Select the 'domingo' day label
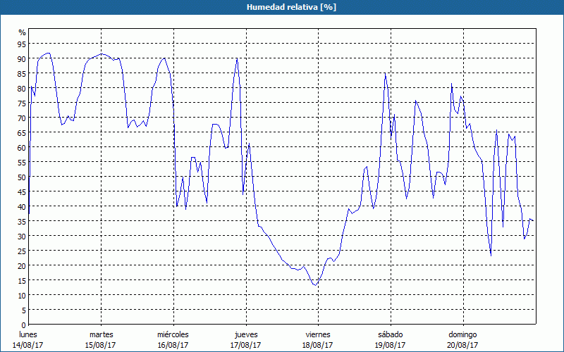Viewport: 564px width, 352px height. tap(462, 334)
